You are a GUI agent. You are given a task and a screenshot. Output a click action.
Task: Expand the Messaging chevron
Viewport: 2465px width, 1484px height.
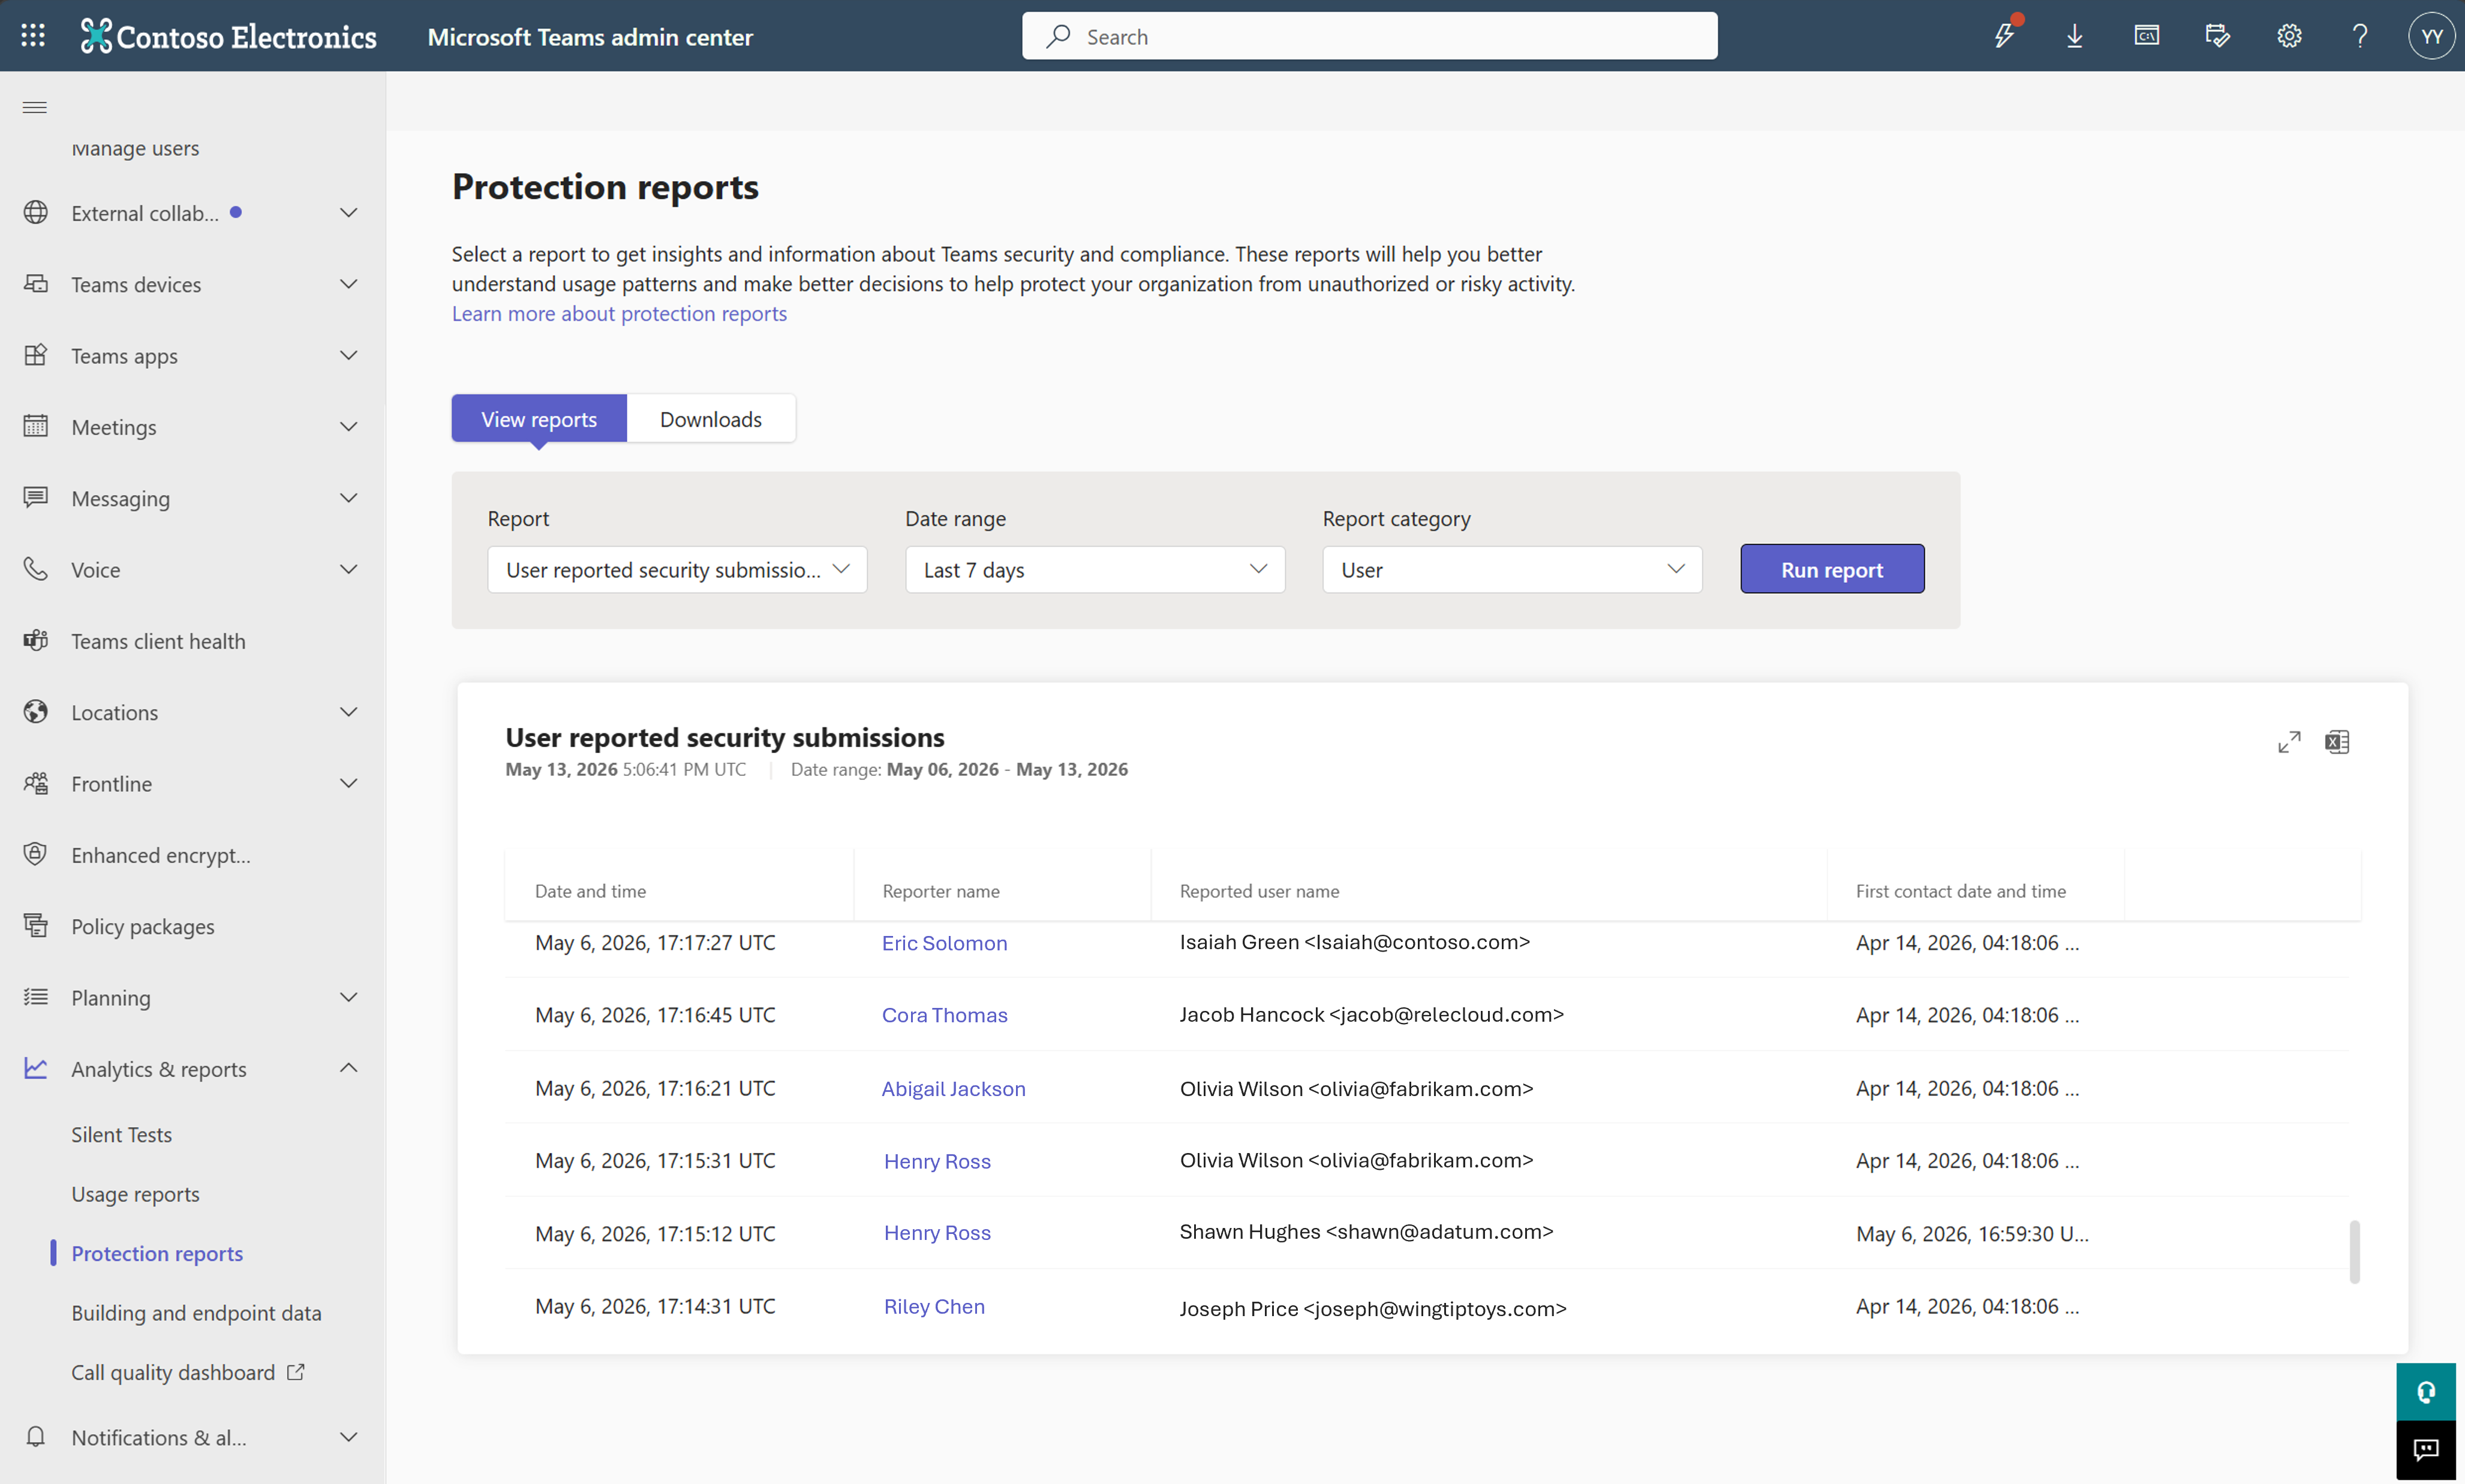(x=348, y=498)
